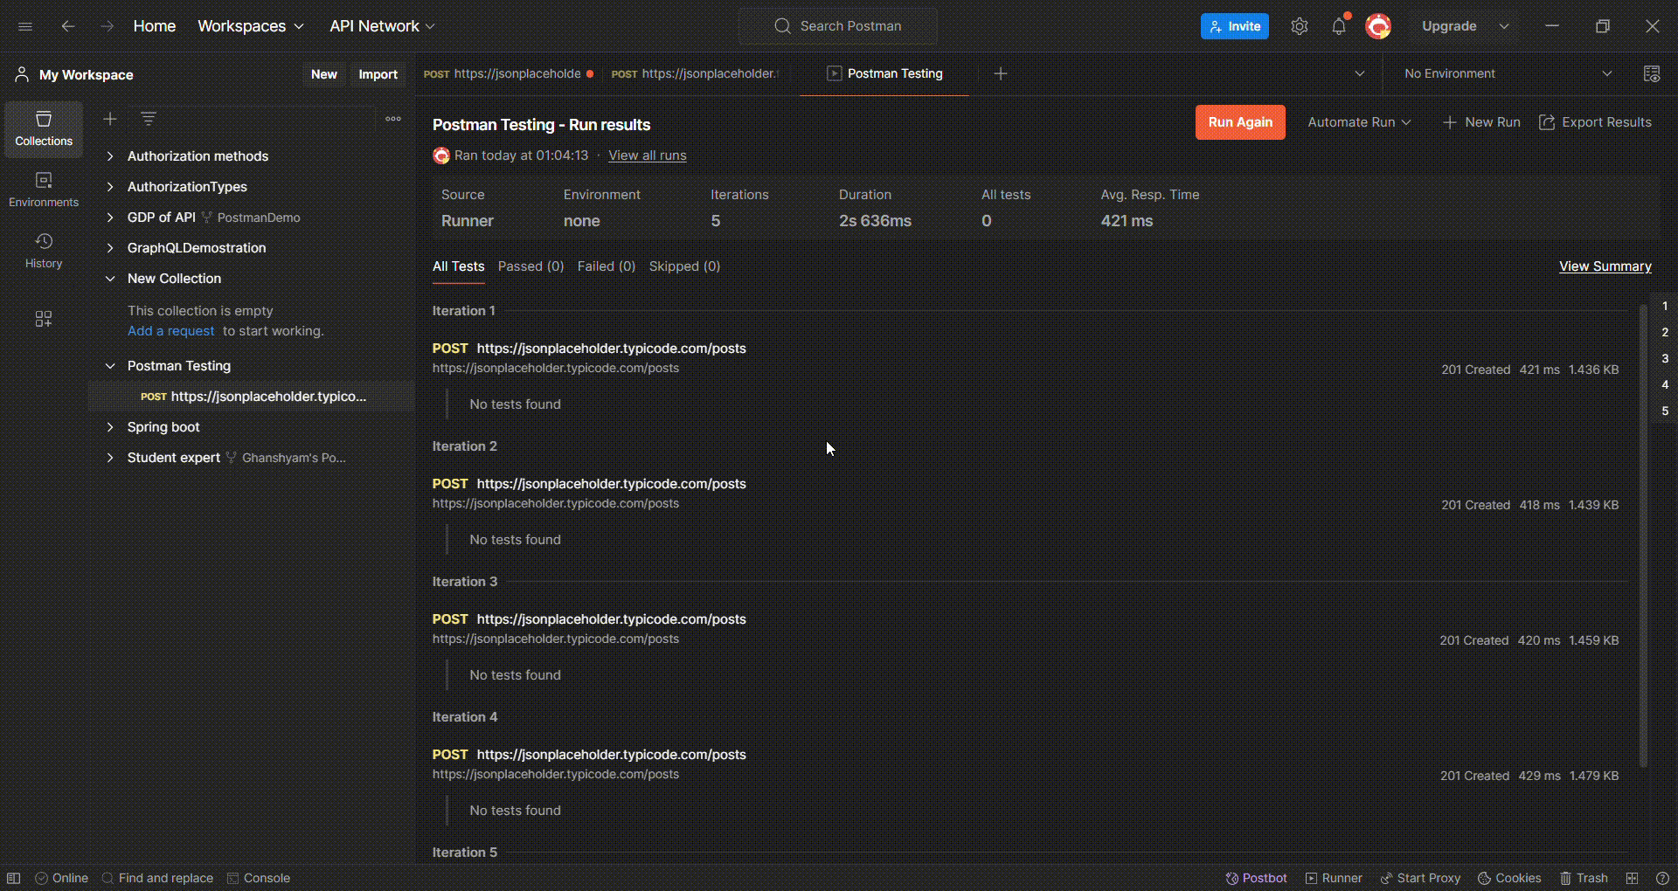Open Console in status bar
Image resolution: width=1678 pixels, height=891 pixels.
[x=259, y=878]
